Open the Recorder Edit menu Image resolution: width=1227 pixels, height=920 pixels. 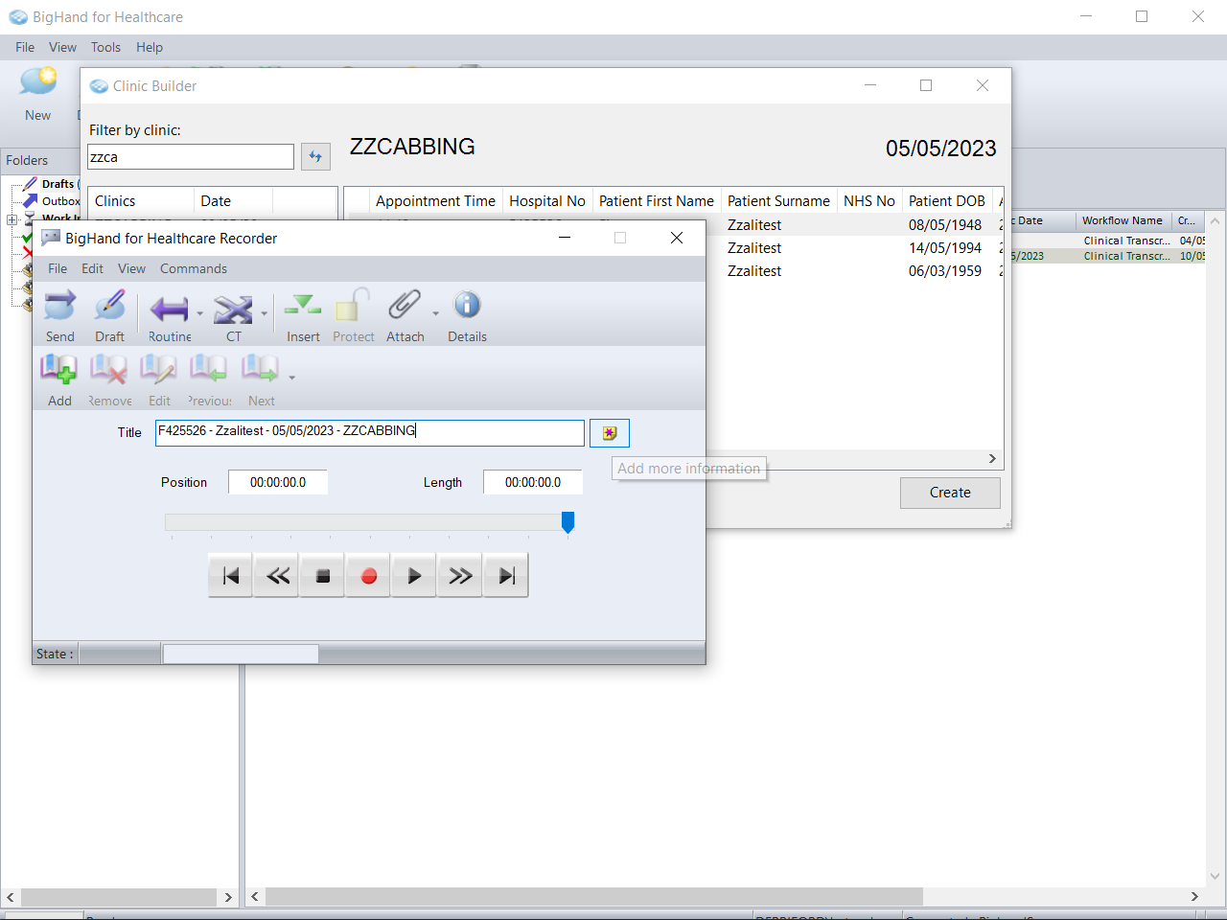point(92,268)
